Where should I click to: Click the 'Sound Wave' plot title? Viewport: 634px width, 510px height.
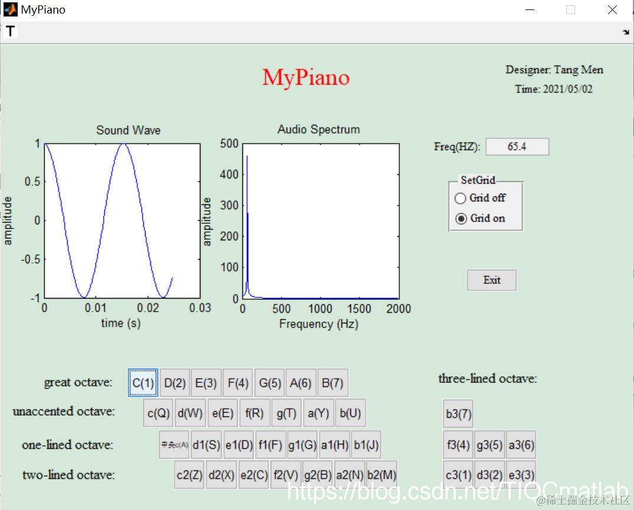pos(128,130)
